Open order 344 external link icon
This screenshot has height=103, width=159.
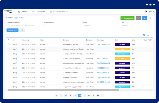point(16,68)
